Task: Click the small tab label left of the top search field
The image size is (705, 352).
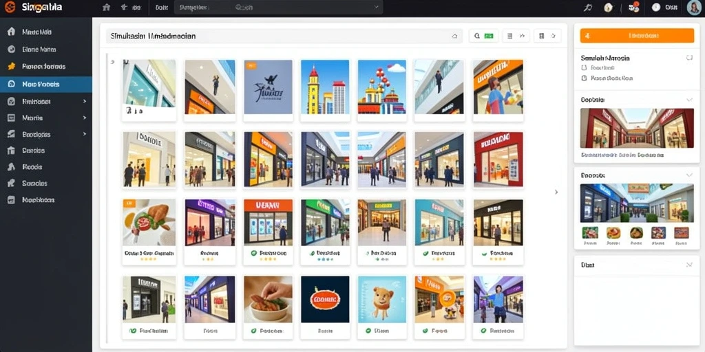Action: (x=162, y=7)
